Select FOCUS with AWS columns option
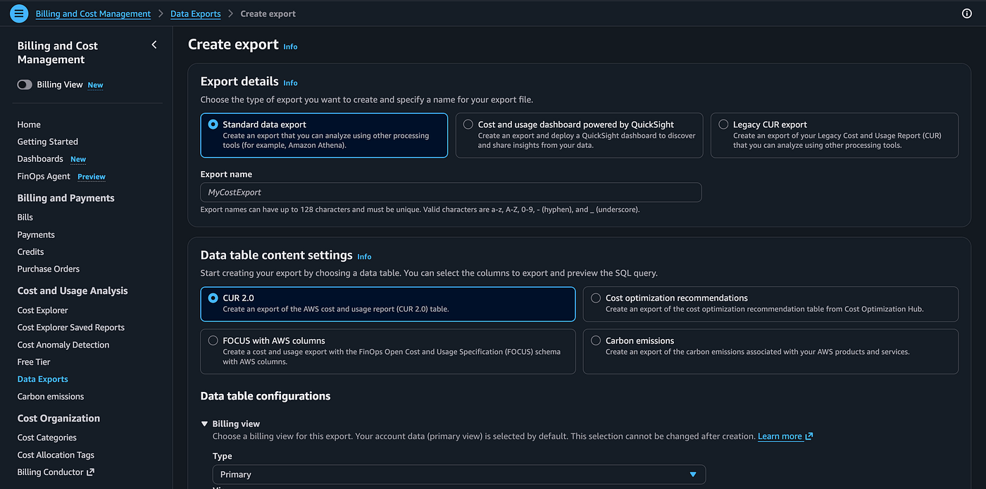Screen dimensions: 986x489 [213, 341]
